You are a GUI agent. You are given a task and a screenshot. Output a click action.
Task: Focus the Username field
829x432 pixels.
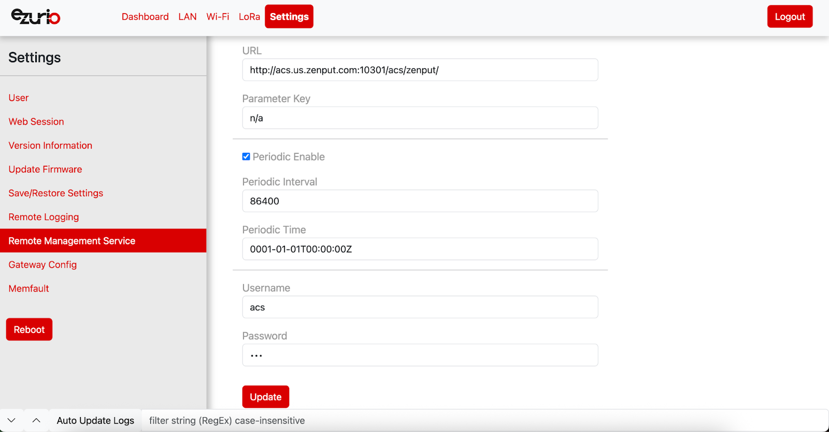pyautogui.click(x=420, y=307)
